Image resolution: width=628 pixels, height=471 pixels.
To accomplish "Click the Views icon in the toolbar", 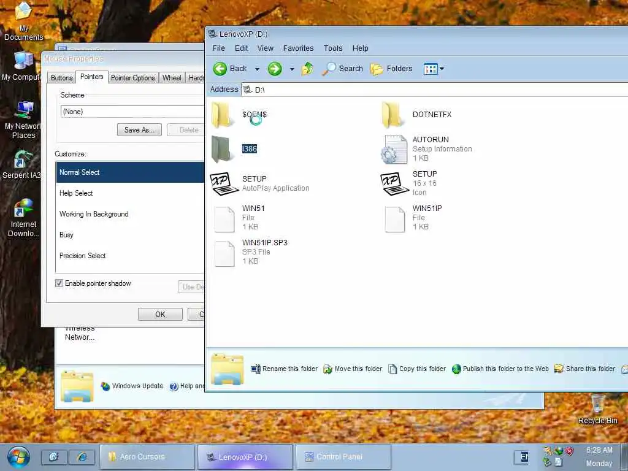I will click(431, 69).
